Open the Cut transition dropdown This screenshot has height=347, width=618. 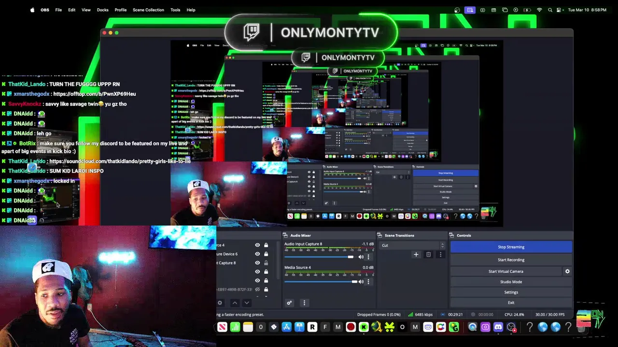413,245
